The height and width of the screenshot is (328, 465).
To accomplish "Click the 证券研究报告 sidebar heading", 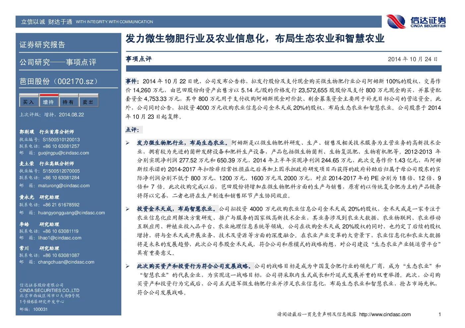I will (x=42, y=45).
